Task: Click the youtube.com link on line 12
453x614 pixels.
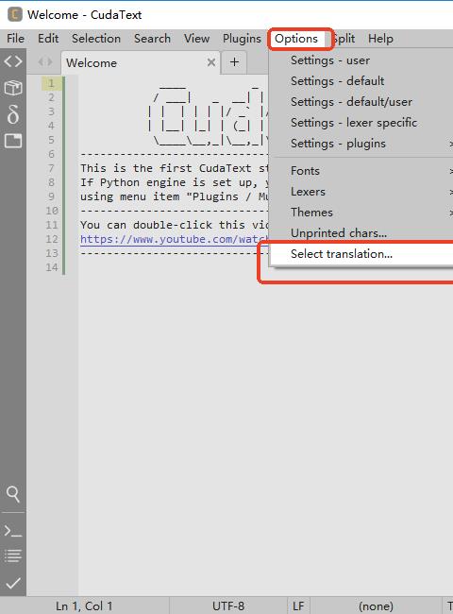Action: coord(175,239)
